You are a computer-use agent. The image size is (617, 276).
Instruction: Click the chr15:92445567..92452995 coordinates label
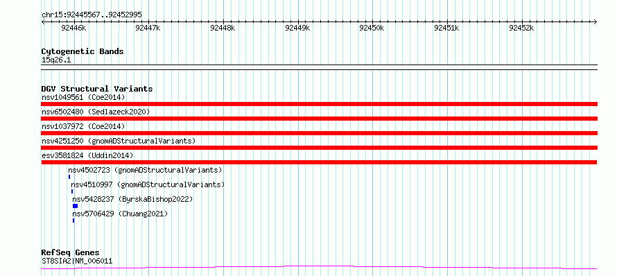(92, 15)
